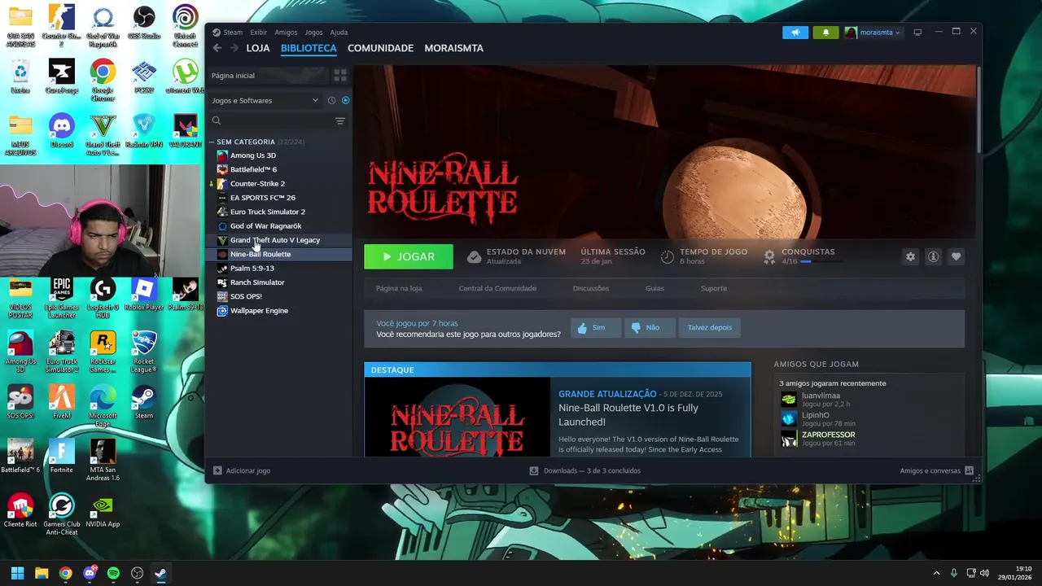This screenshot has width=1042, height=586.
Task: Open FiveM desktop shortcut
Action: [62, 401]
